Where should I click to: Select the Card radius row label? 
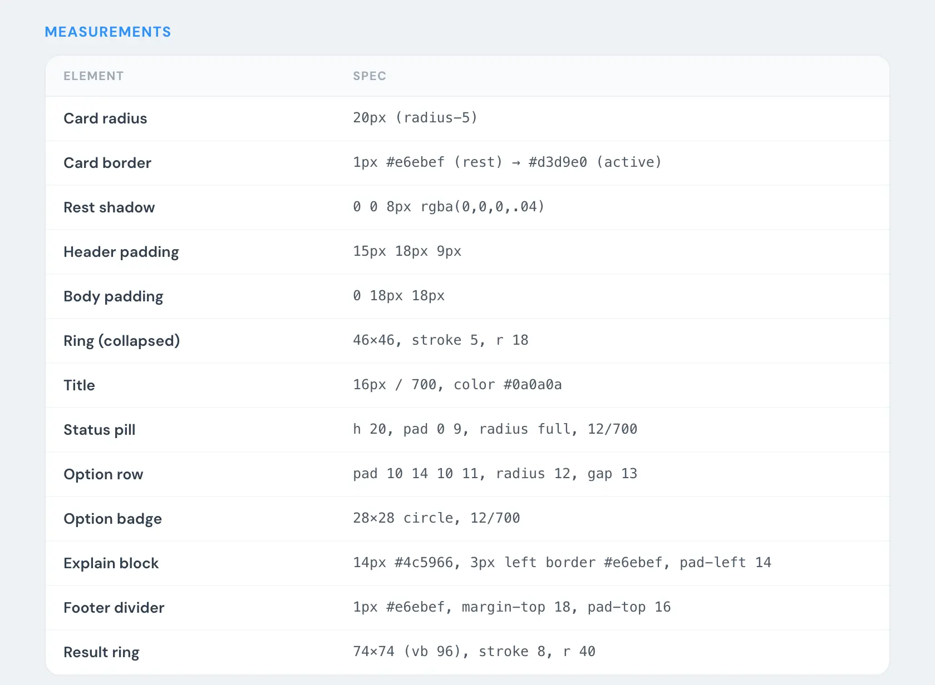click(x=105, y=118)
